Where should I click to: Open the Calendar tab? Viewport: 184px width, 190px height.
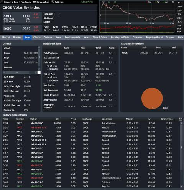[137, 37]
